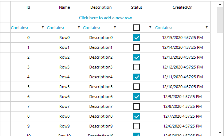The width and height of the screenshot is (224, 137).
Task: Click here to add a new row
Action: (105, 18)
